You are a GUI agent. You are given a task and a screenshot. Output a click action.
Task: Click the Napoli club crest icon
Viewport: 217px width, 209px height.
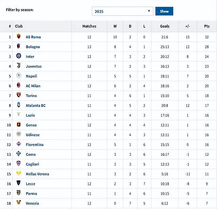pos(19,76)
